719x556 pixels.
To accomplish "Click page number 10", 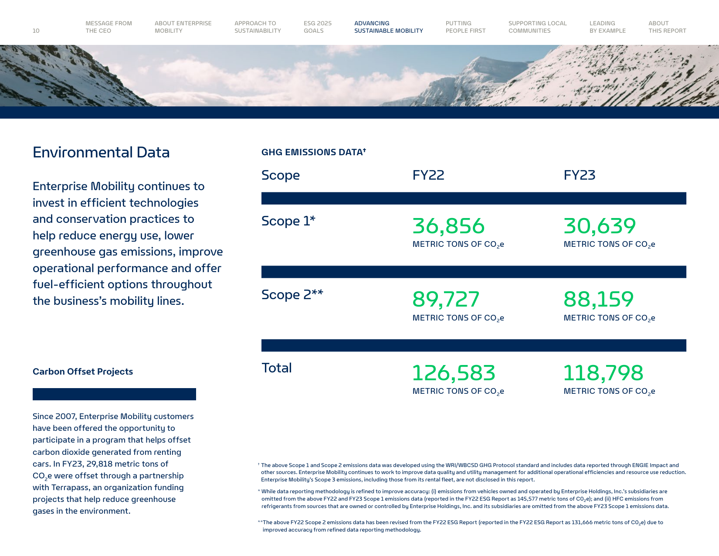I will coord(36,31).
